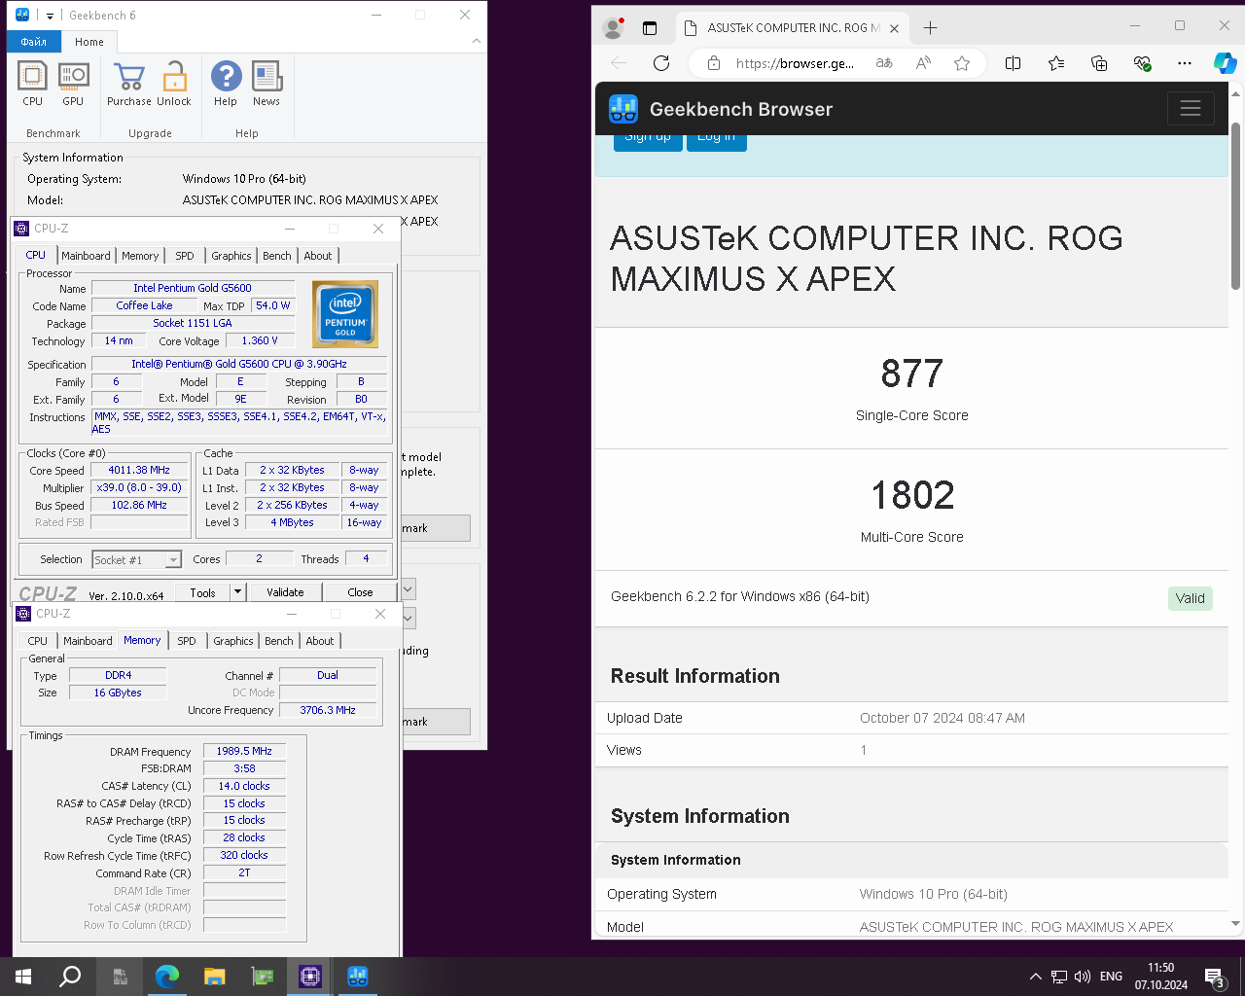The width and height of the screenshot is (1245, 996).
Task: Click the Validate button in CPU-Z
Action: [285, 592]
